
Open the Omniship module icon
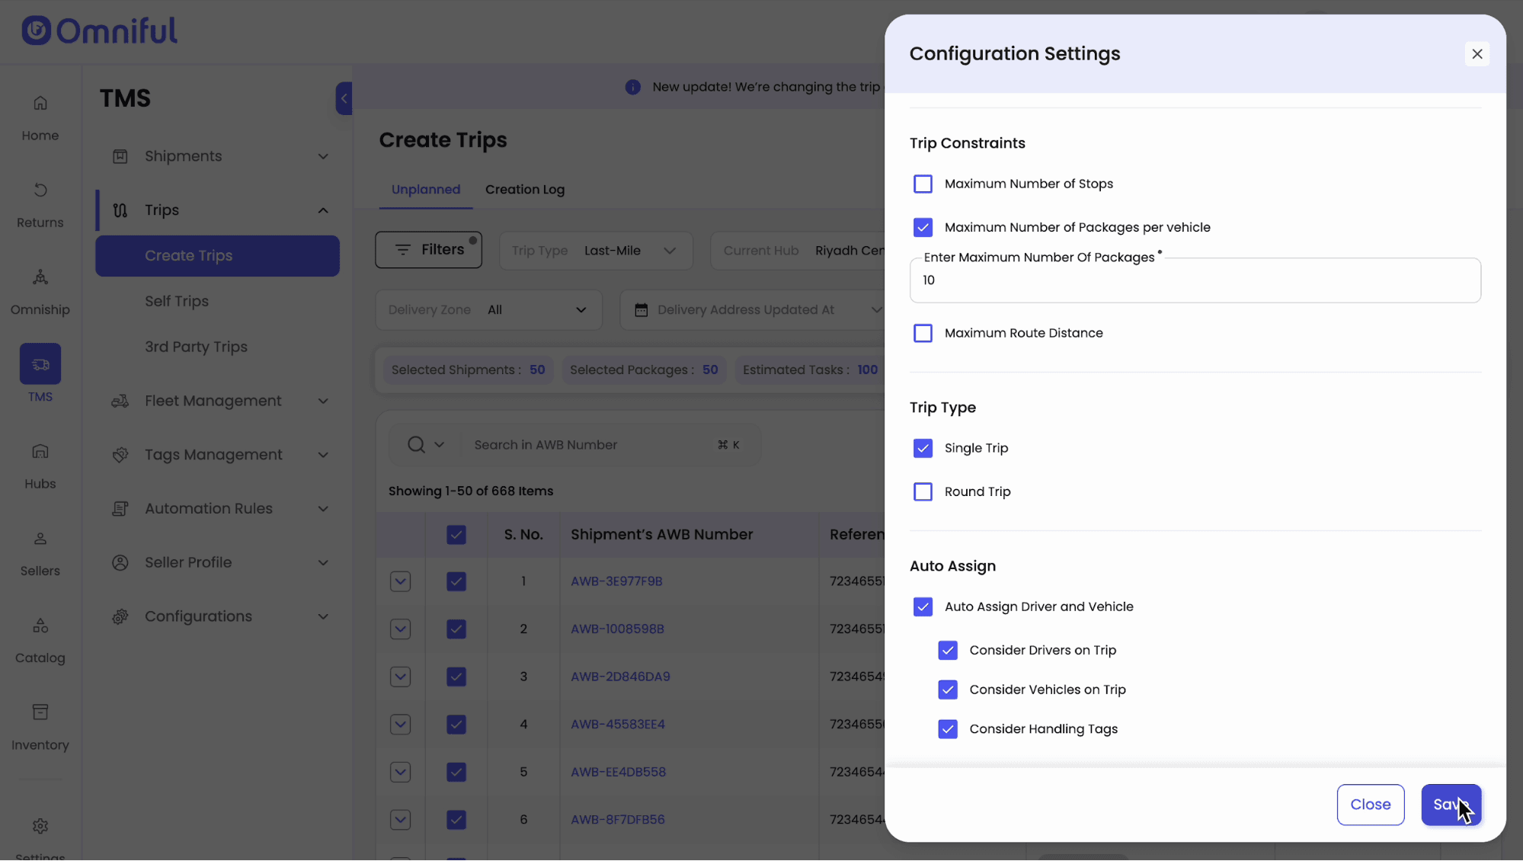point(40,277)
